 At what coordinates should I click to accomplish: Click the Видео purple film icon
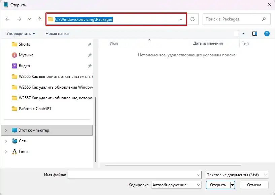coord(14,66)
